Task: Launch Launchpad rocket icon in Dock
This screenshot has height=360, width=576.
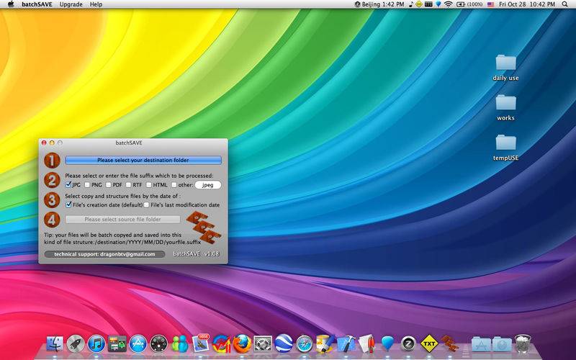Action: 76,344
